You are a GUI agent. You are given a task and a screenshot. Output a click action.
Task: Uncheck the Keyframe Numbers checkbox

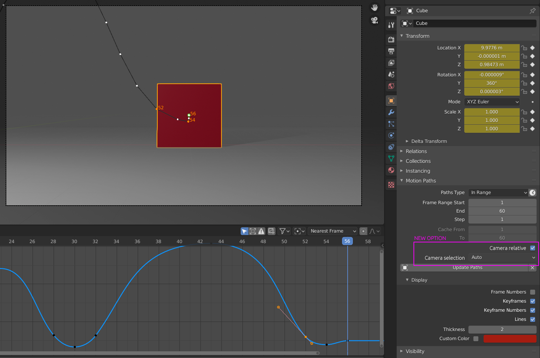pyautogui.click(x=533, y=310)
